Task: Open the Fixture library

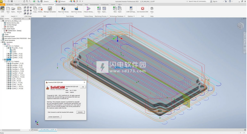Action: click(x=89, y=9)
